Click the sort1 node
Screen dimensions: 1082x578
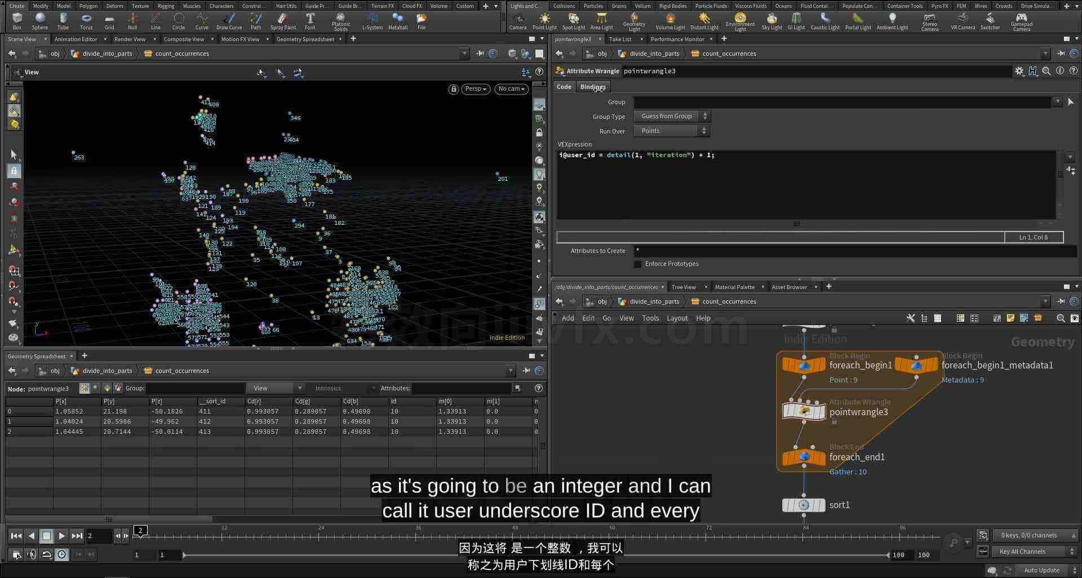click(x=804, y=505)
